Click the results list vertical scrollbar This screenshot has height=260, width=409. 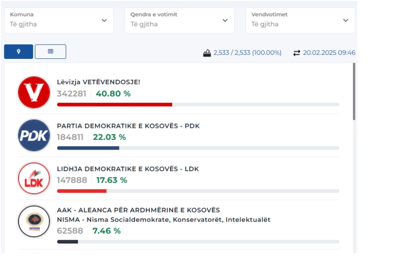[x=354, y=91]
